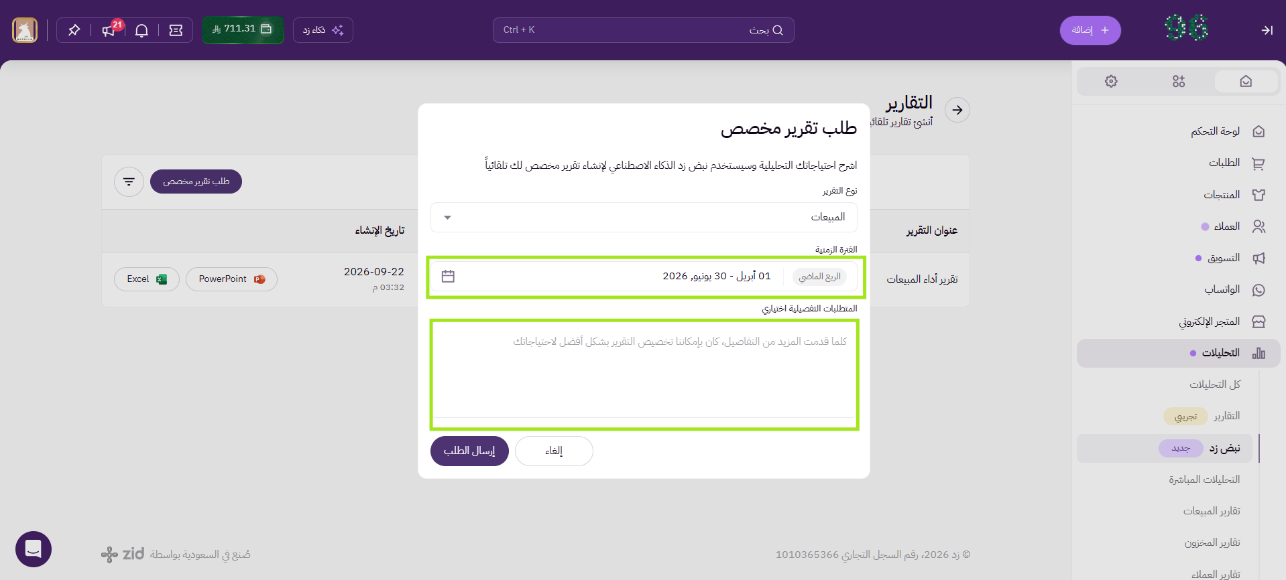
Task: Click the إضافة add button
Action: pyautogui.click(x=1090, y=30)
